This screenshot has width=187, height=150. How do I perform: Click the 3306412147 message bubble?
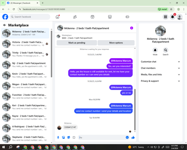(70, 127)
